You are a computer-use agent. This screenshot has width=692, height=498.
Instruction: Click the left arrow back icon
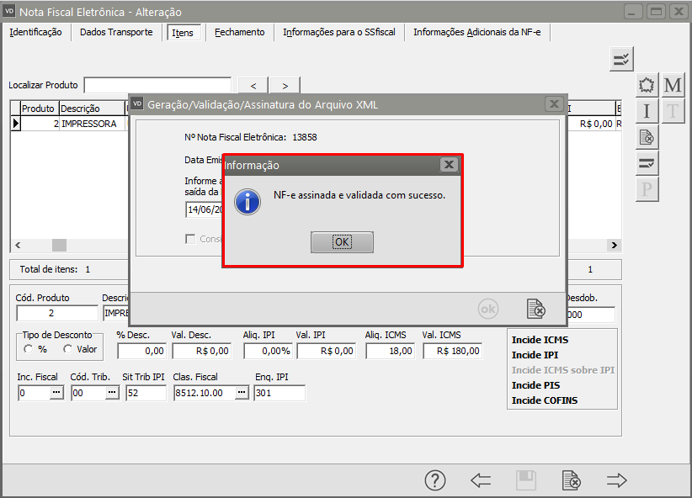coord(481,480)
